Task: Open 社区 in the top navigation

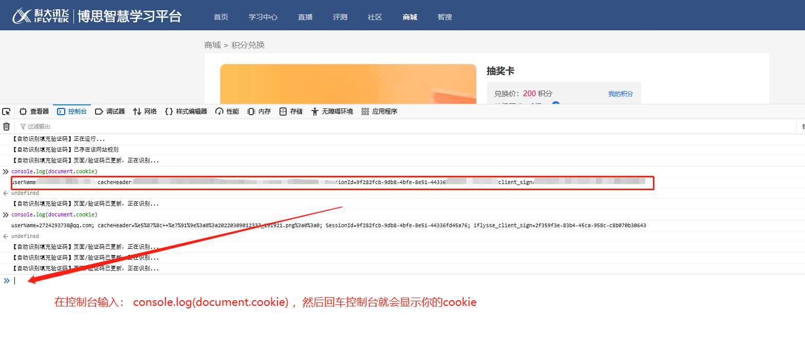Action: (x=375, y=17)
